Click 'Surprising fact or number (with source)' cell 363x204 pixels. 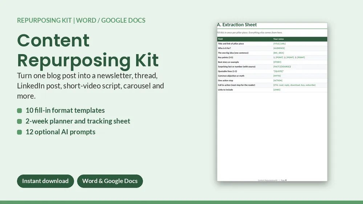237,67
